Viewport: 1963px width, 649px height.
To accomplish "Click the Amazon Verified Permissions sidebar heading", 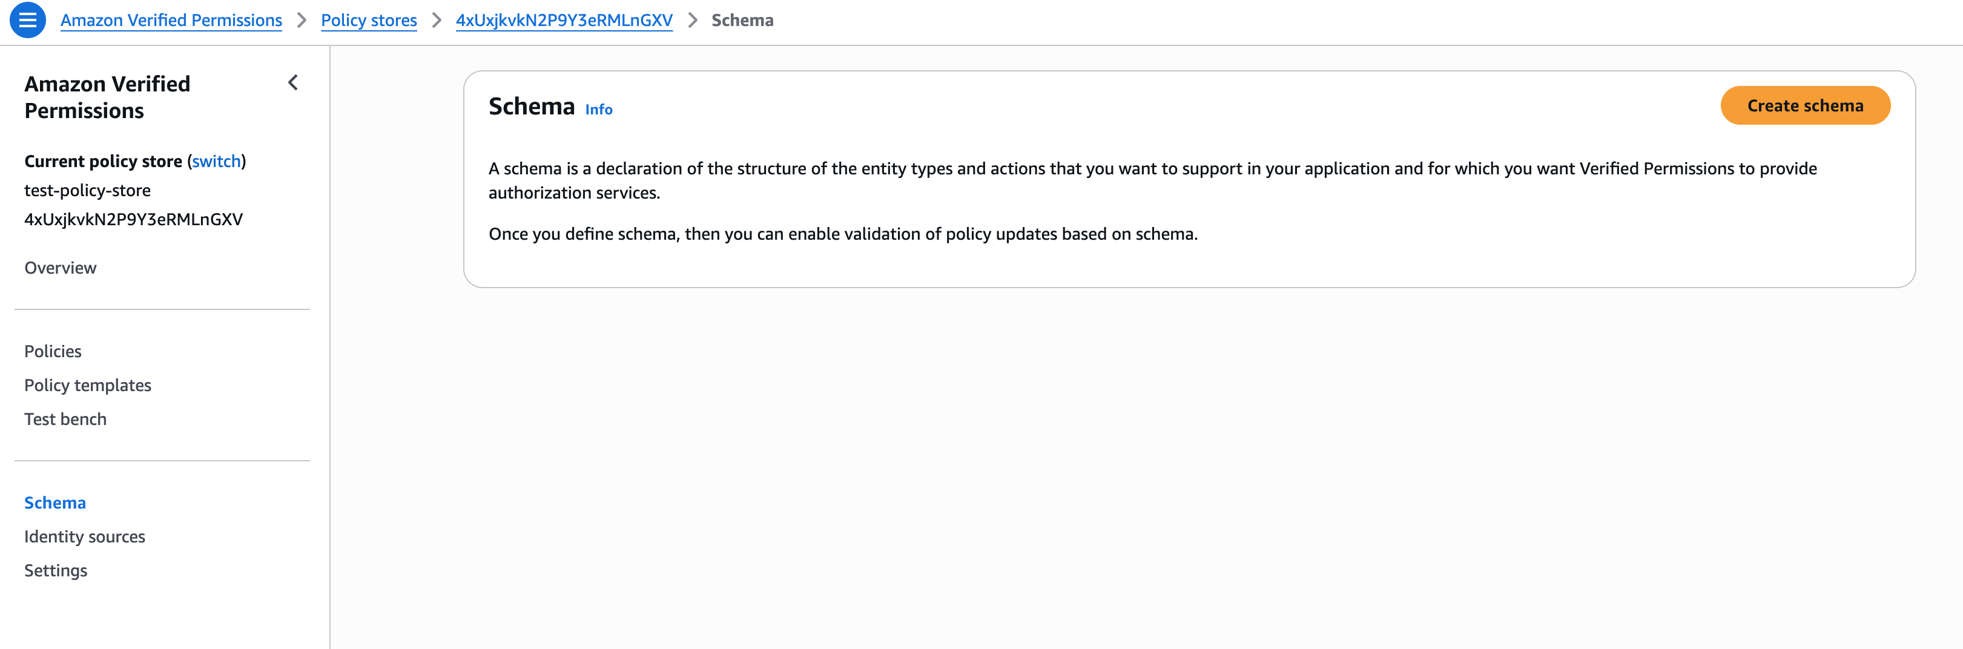I will pos(107,97).
